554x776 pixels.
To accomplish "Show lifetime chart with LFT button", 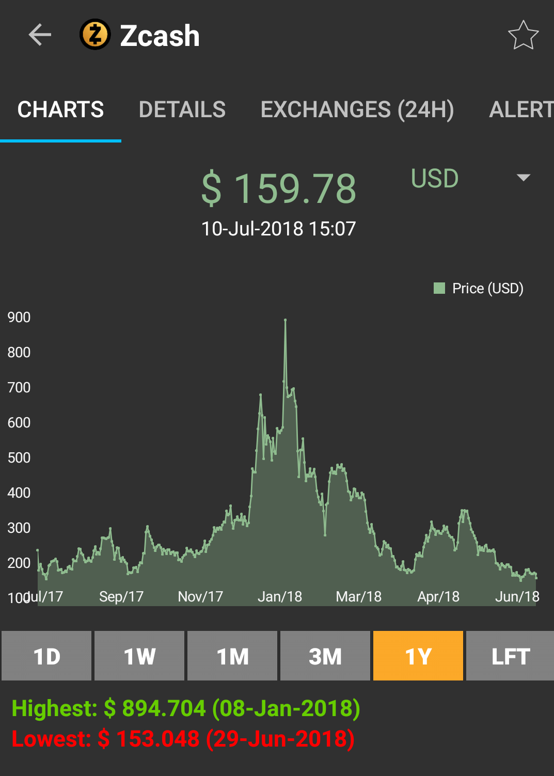I will coord(510,656).
